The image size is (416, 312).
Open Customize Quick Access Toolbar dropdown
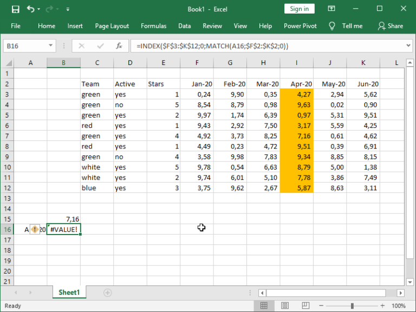tap(68, 9)
